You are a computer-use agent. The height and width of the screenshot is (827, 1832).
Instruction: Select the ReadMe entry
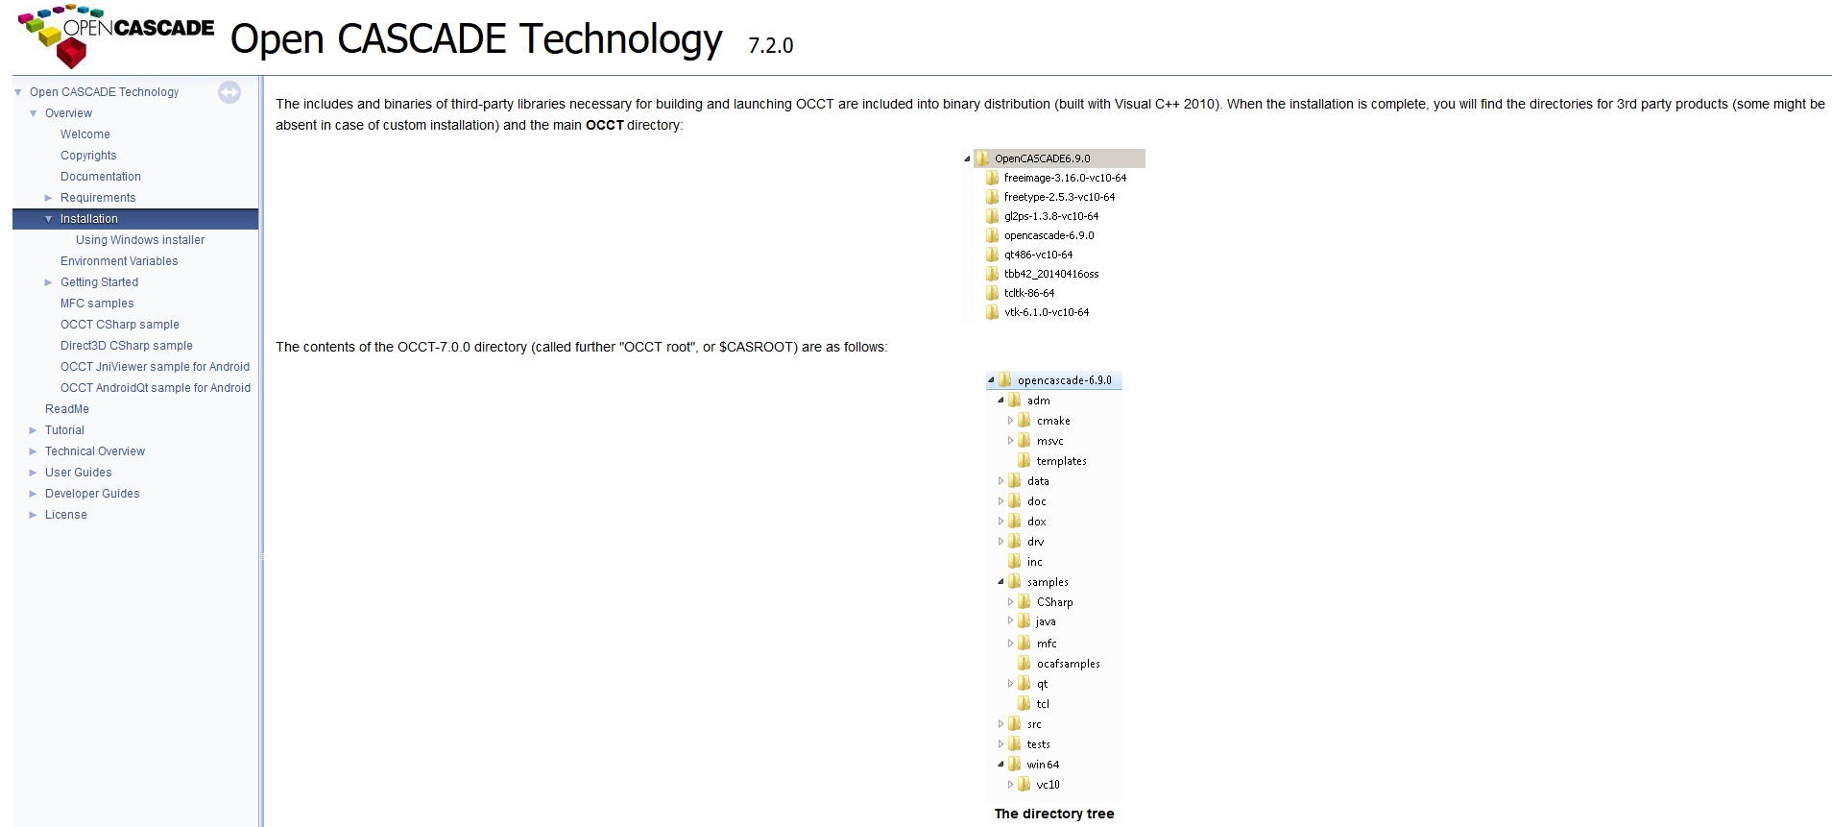click(67, 409)
